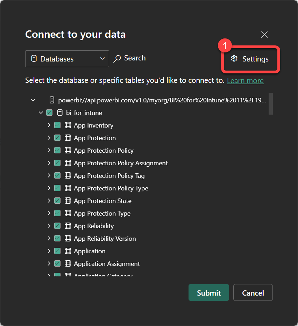This screenshot has width=298, height=326.
Task: Select the App Protection Policy Tag text
Action: coord(109,176)
